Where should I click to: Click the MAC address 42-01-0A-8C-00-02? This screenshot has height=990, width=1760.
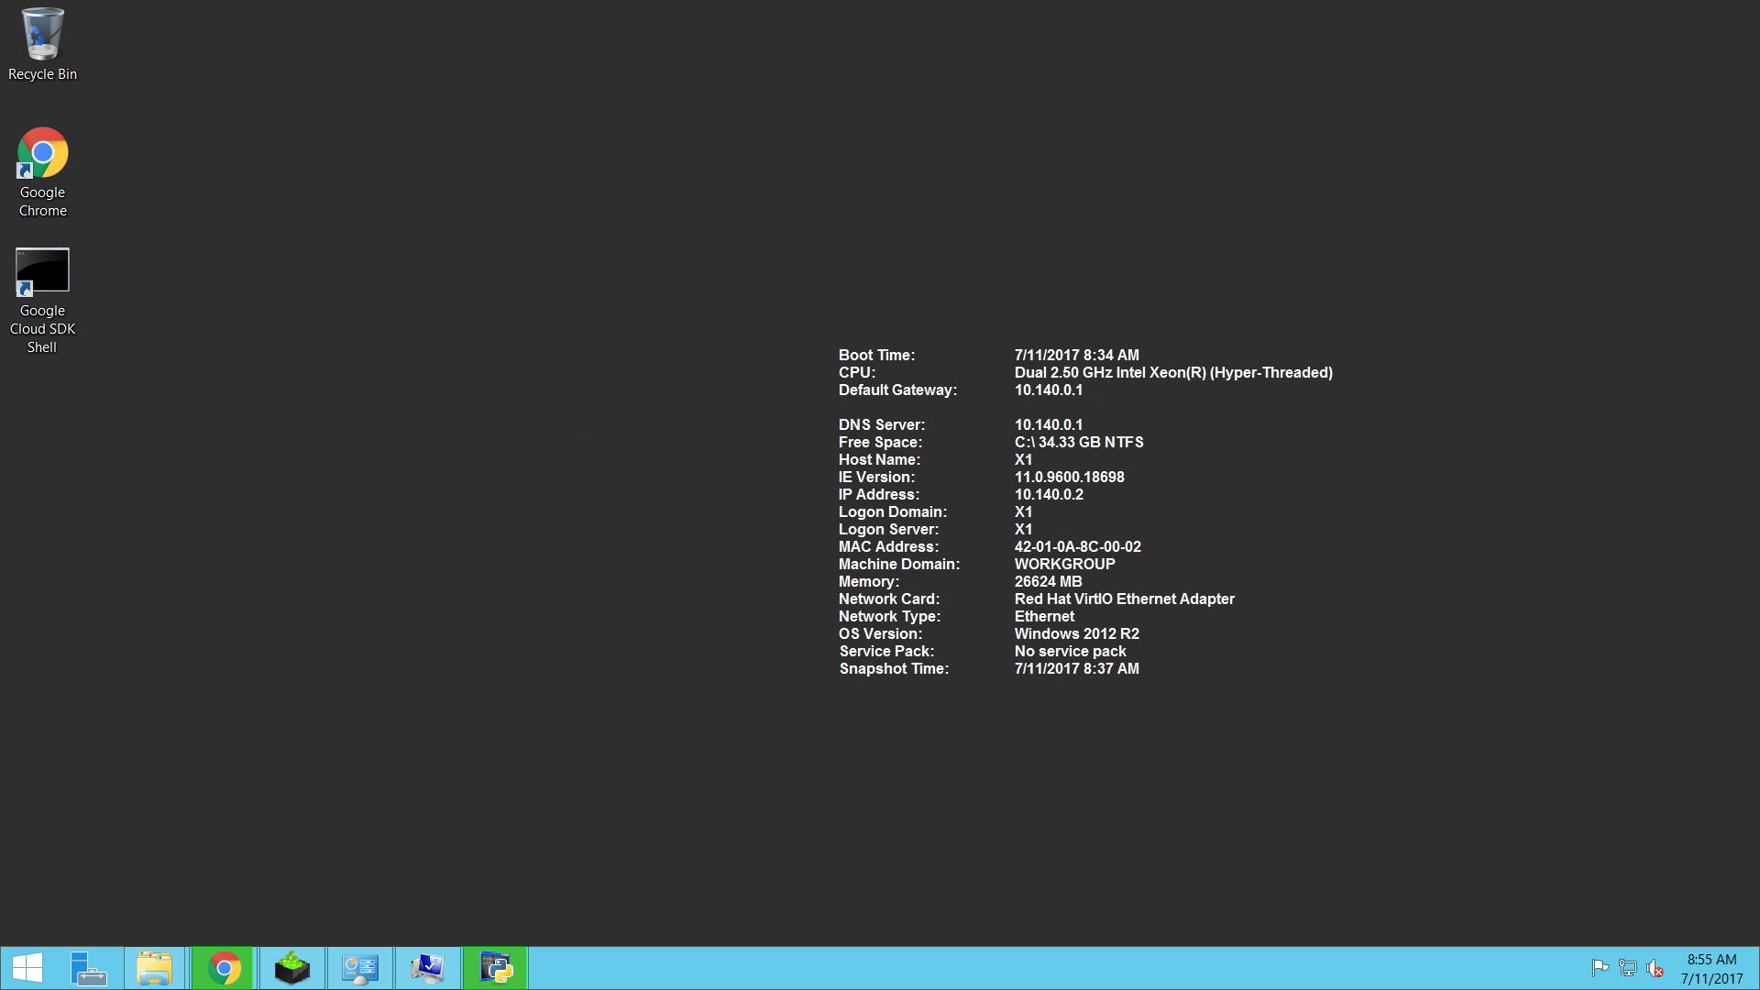[x=1078, y=547]
